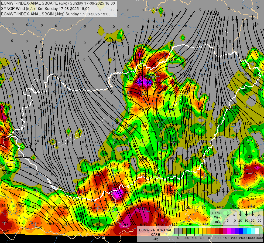Click the 6000 tick label on colorbar

(x=259, y=238)
